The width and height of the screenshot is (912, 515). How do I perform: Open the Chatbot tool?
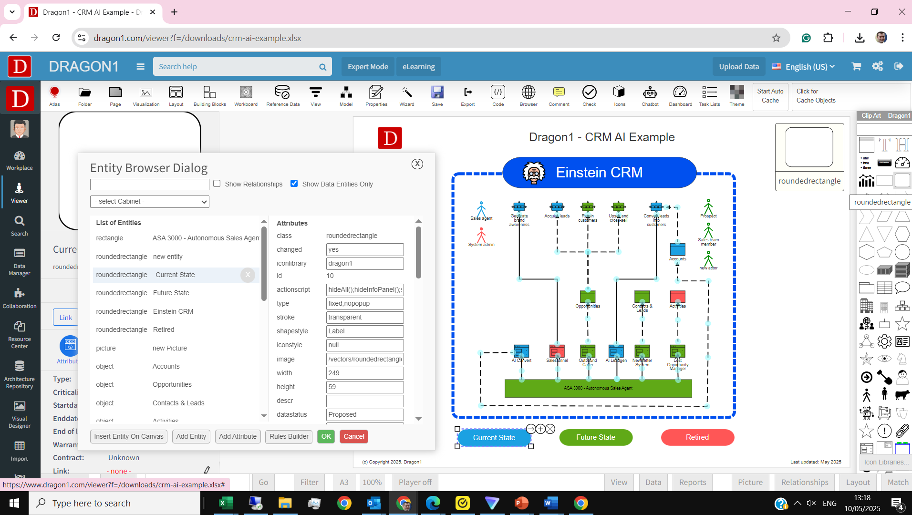[x=650, y=96]
